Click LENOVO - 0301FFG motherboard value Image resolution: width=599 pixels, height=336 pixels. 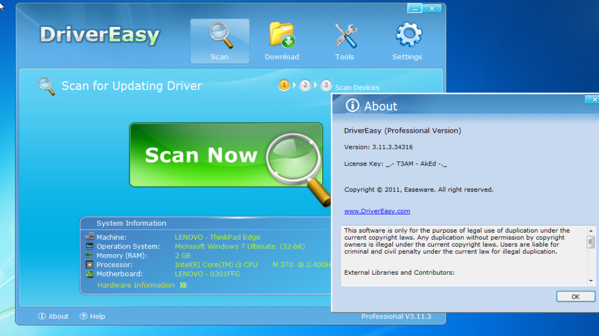[x=207, y=274]
